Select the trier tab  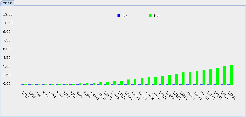7,3
